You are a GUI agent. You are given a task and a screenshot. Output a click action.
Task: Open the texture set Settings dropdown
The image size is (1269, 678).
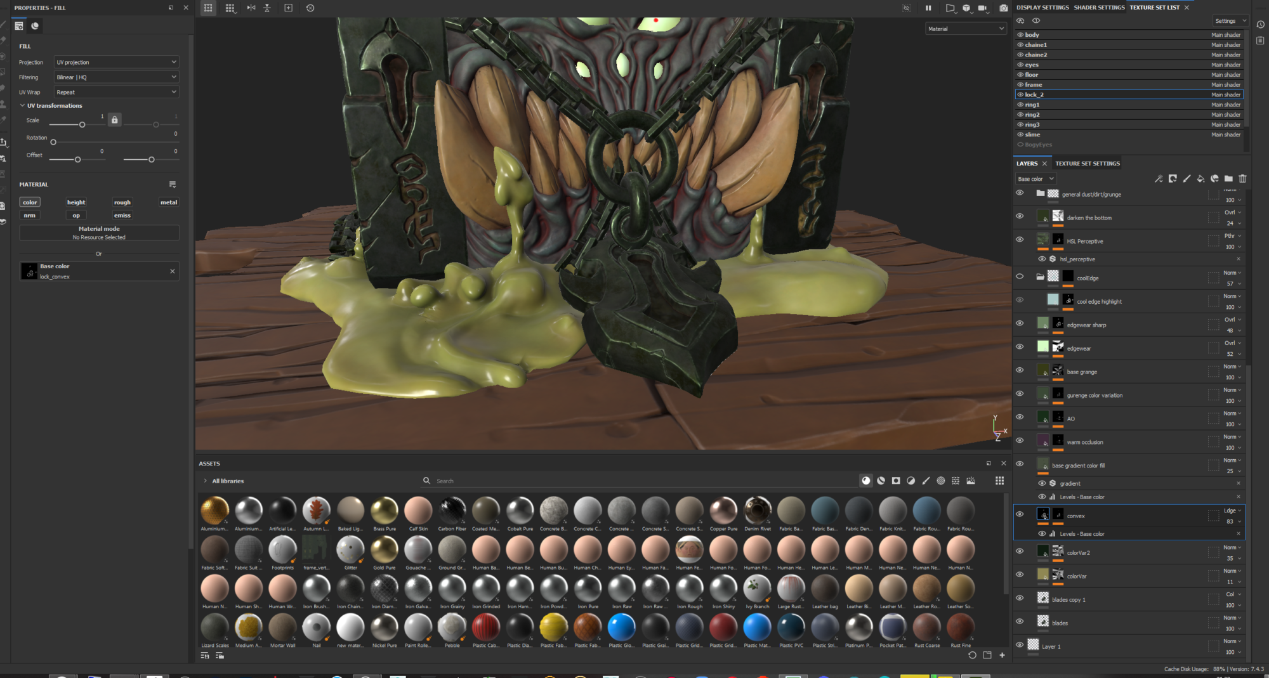point(1230,21)
